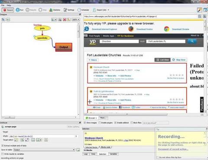Expand the Export dropdown arrow

108,10
